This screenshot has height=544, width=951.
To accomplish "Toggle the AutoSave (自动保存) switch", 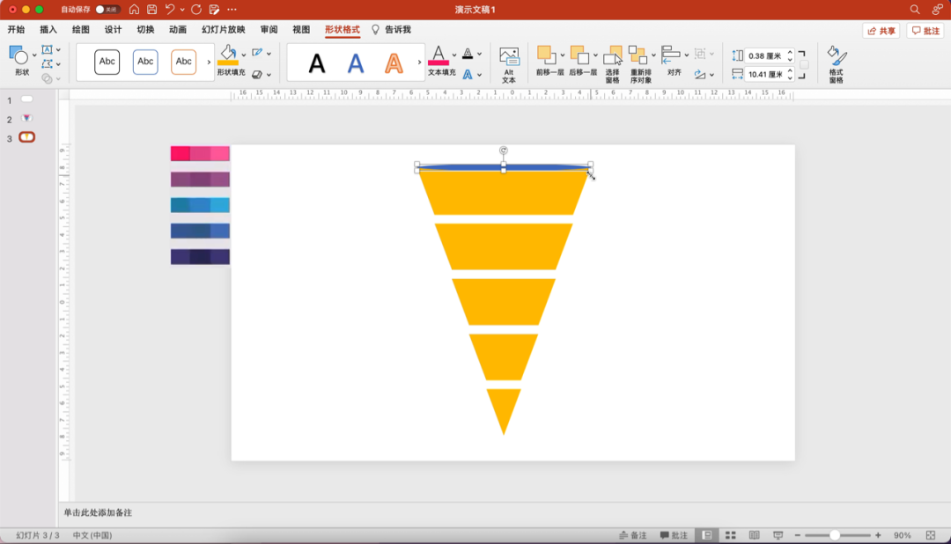I will point(107,9).
